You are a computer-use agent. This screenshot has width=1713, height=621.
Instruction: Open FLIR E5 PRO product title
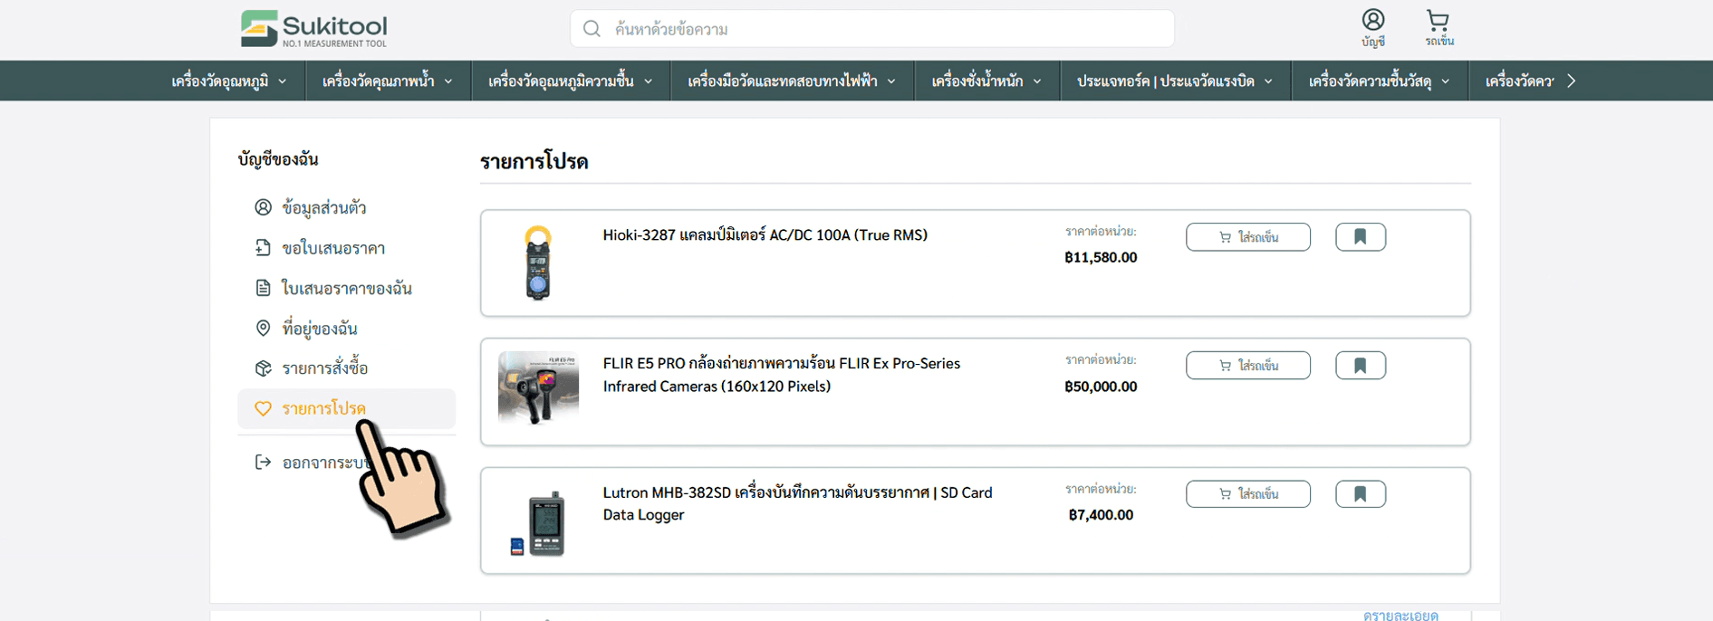pos(782,375)
